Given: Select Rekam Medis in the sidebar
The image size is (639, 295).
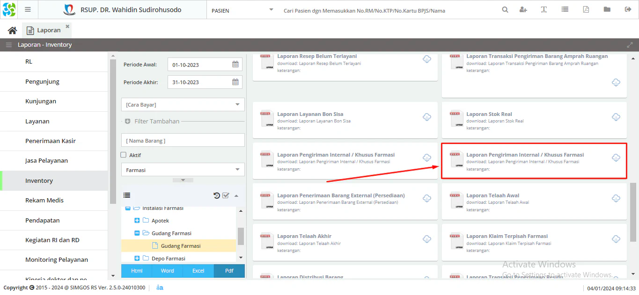Looking at the screenshot, I should point(54,200).
